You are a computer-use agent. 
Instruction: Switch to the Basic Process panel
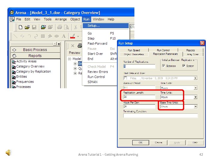[x=35, y=50]
